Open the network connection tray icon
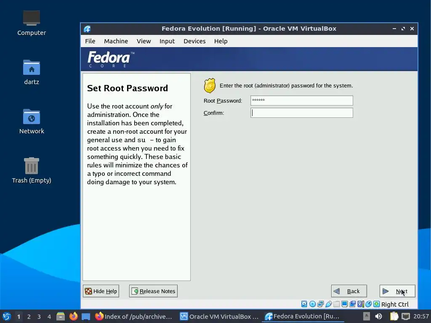The width and height of the screenshot is (431, 323). coord(406,316)
